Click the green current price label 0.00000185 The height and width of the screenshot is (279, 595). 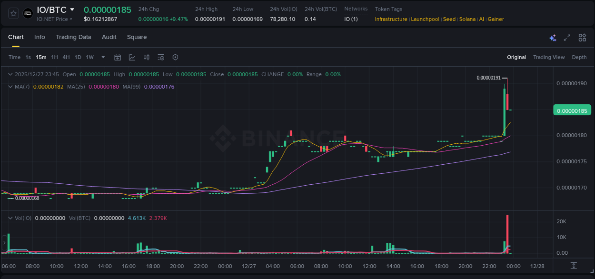(x=572, y=110)
